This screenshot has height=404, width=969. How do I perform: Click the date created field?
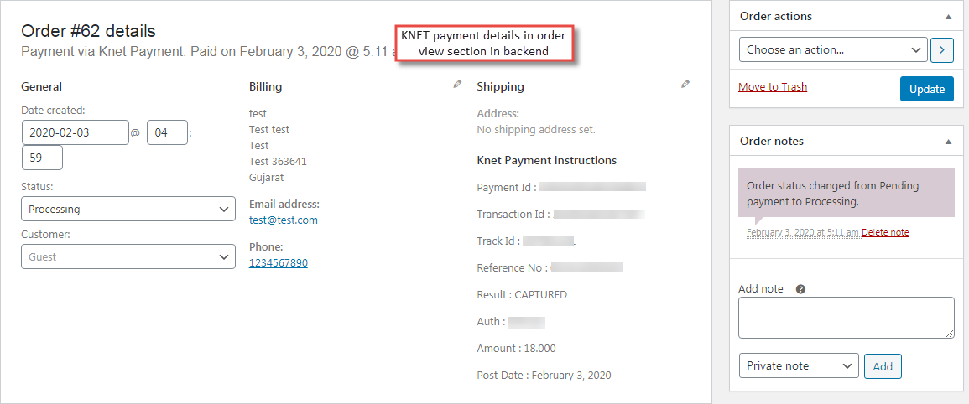click(x=75, y=132)
